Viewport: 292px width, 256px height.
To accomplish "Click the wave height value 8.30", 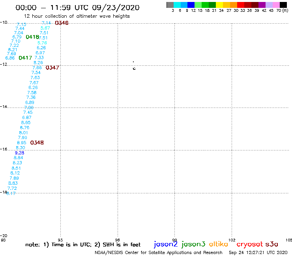I will pos(21,148).
